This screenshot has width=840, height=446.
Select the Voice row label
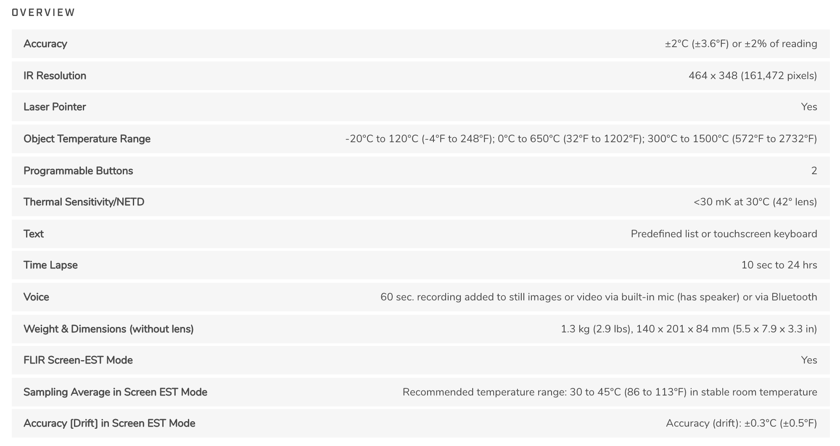coord(36,297)
